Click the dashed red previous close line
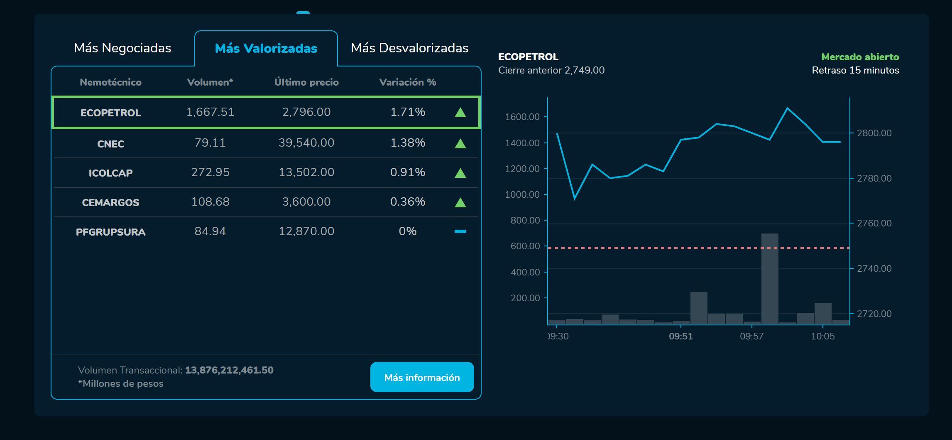952x440 pixels. [664, 248]
